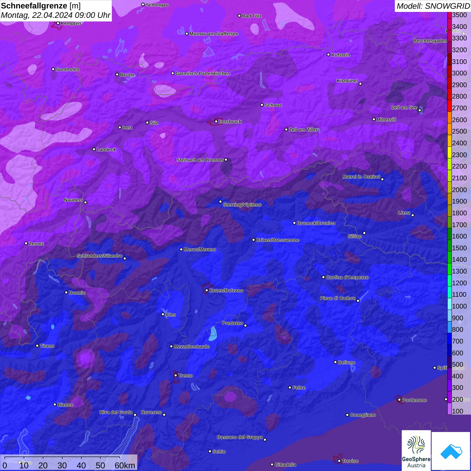Click the Zell am See marker dot
Viewport: 471px width, 471px height.
coord(420,110)
